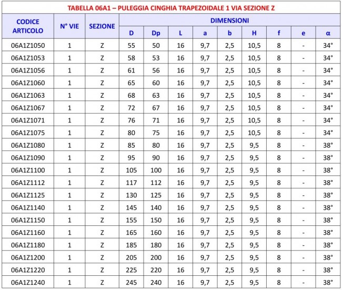Image resolution: width=342 pixels, height=290 pixels.
Task: Select article code 06A1Z1060
Action: click(x=28, y=83)
